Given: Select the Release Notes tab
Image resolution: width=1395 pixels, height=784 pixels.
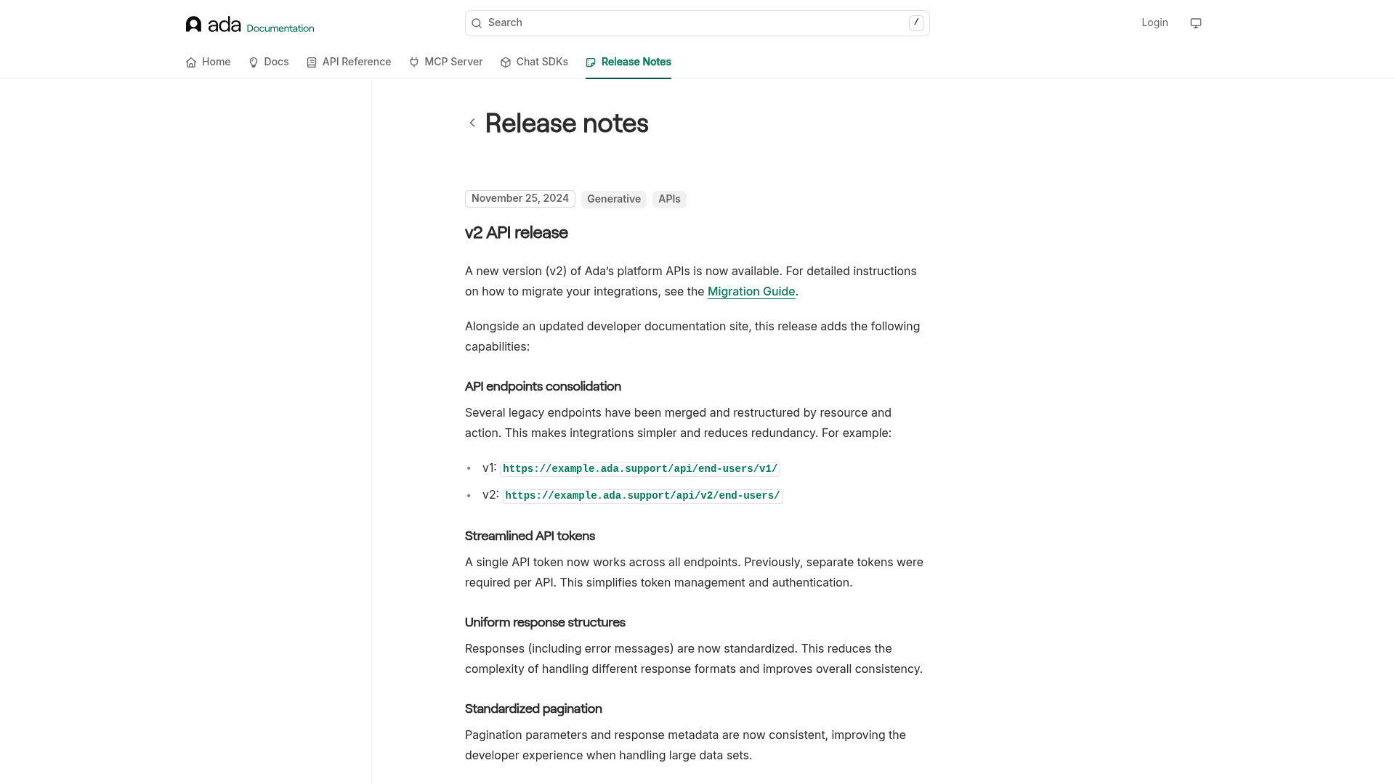Looking at the screenshot, I should (x=628, y=62).
